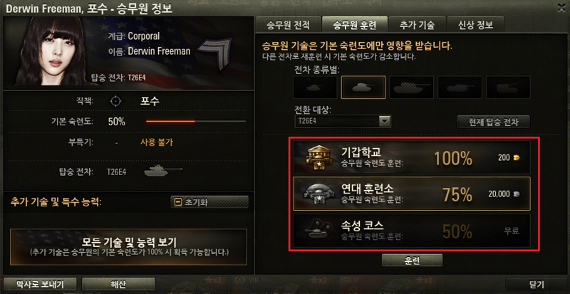Select the heavy tank class icon

coord(412,88)
